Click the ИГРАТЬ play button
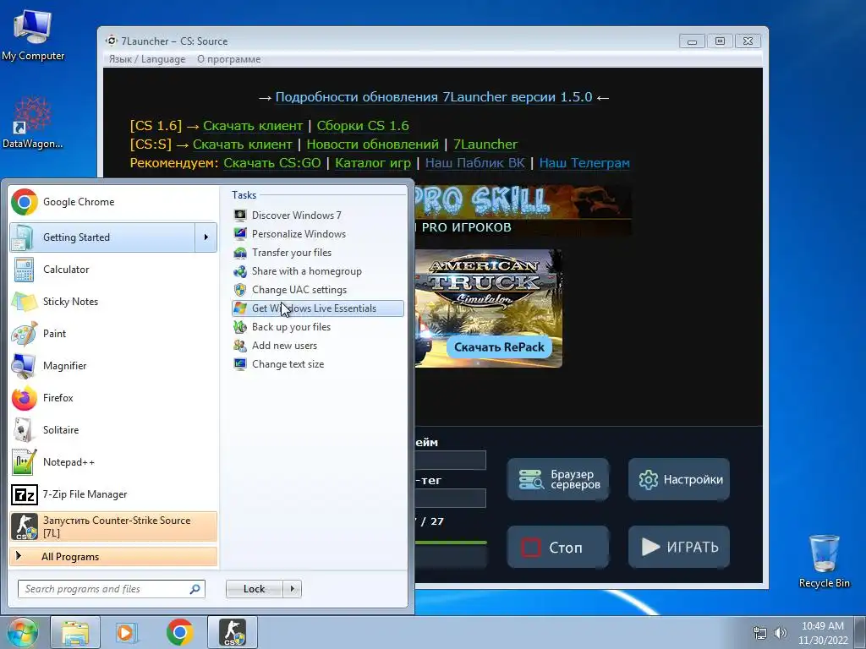This screenshot has height=649, width=866. click(x=679, y=547)
